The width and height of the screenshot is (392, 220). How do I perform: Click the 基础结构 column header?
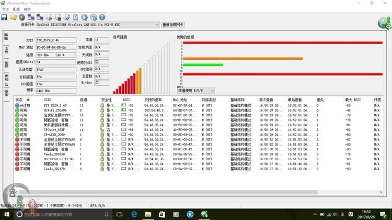237,100
